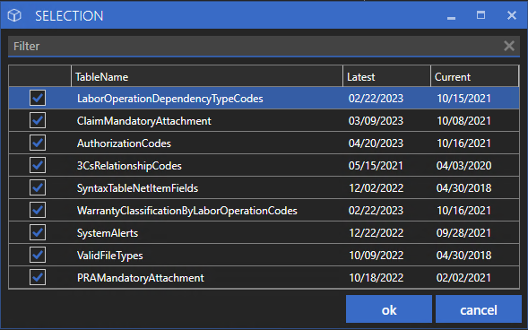Screen dimensions: 528x330
Task: Sort by Latest column header
Action: click(x=386, y=76)
